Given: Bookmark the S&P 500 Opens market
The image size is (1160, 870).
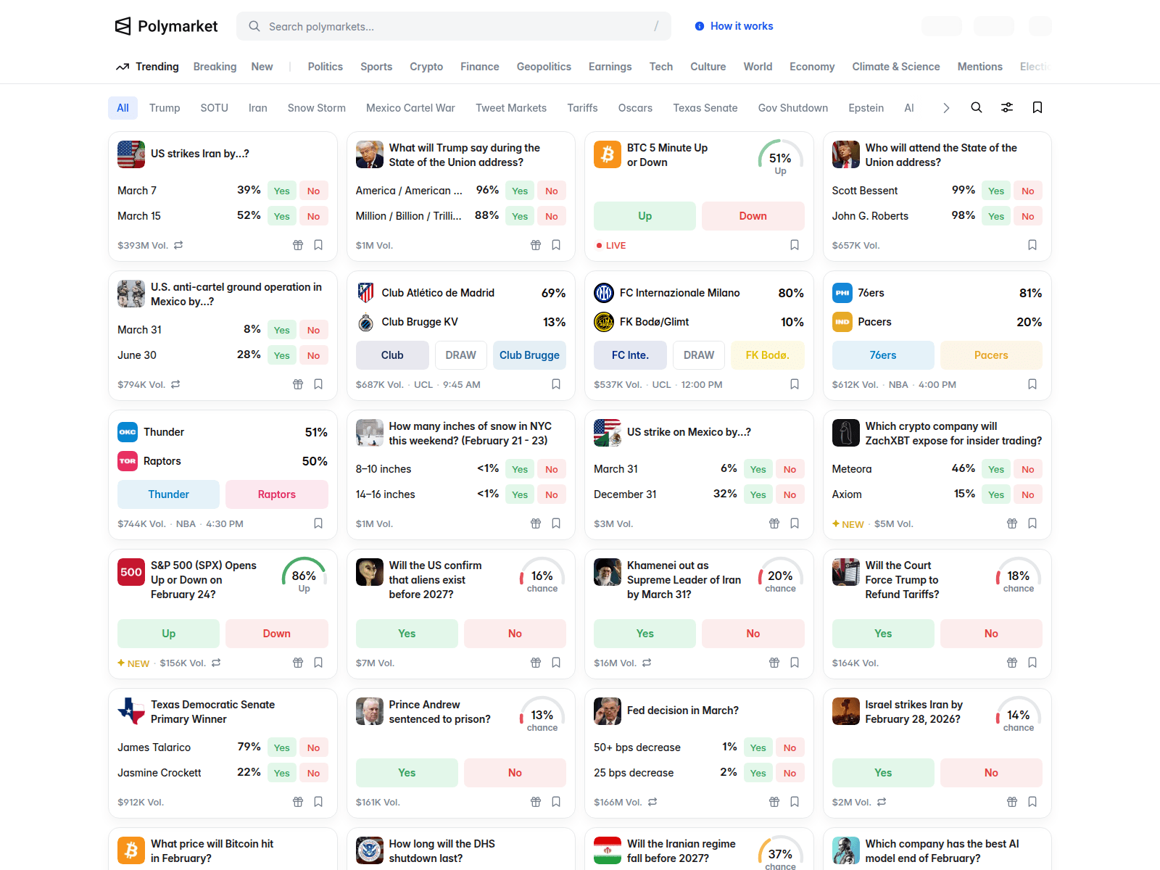Looking at the screenshot, I should coord(318,663).
